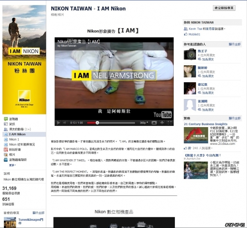Open the Tunes&Images favorite page link
The width and height of the screenshot is (247, 228).
[31, 221]
